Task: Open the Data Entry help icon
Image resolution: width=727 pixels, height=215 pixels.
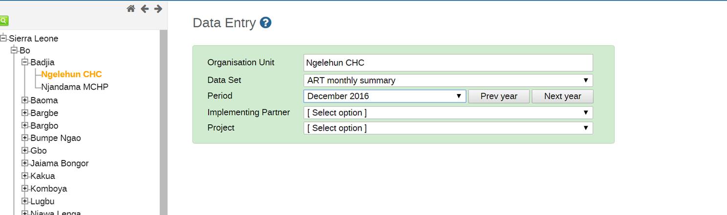Action: (265, 23)
